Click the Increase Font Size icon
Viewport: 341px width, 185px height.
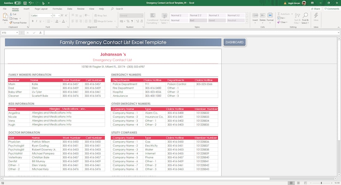pyautogui.click(x=62, y=15)
